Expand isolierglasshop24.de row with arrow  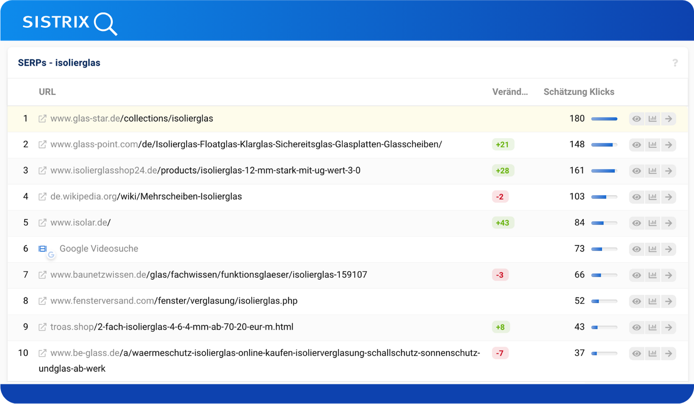(669, 171)
